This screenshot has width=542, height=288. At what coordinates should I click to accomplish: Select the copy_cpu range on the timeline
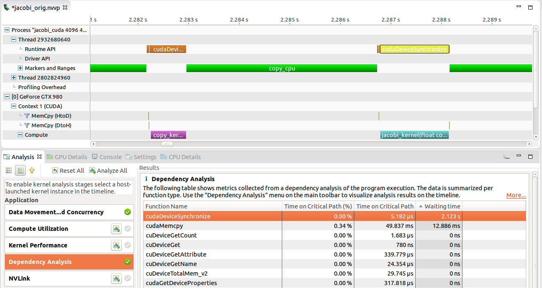coord(282,68)
